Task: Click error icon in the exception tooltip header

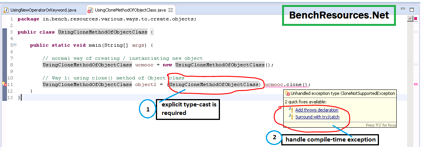Action: [x=287, y=93]
